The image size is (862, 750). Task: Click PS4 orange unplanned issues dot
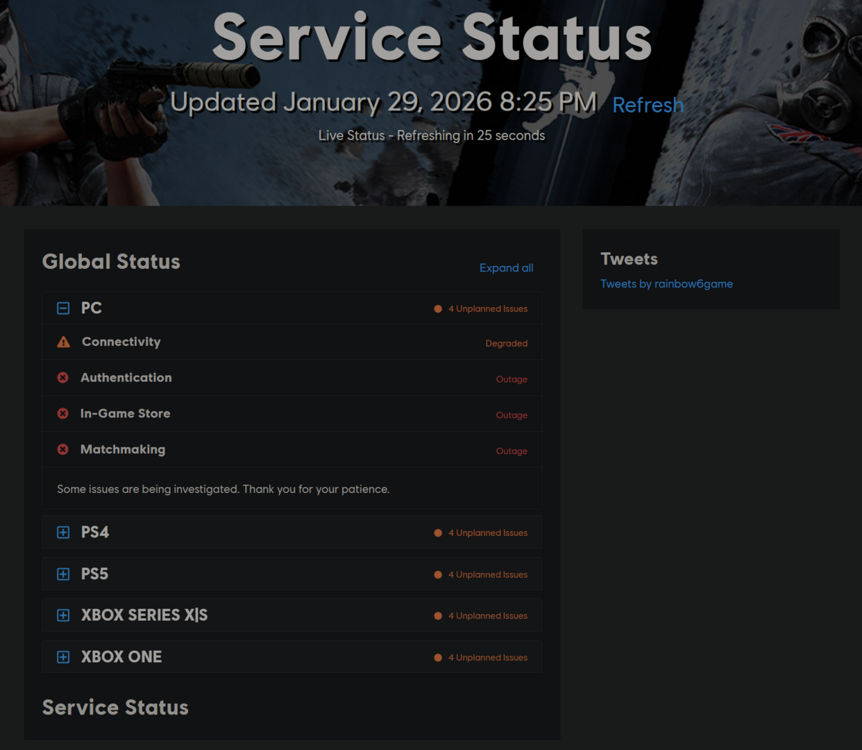pos(438,533)
